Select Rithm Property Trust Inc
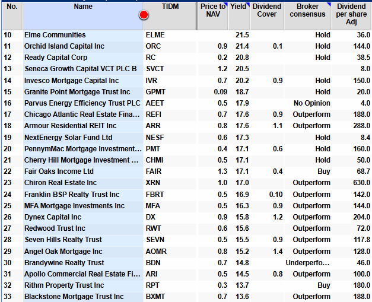Image resolution: width=372 pixels, height=302 pixels. (x=64, y=285)
